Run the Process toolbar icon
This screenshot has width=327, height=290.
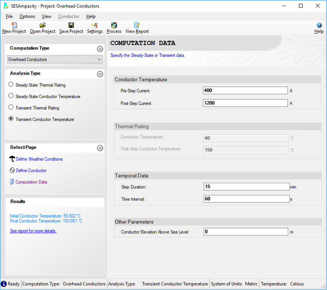114,25
